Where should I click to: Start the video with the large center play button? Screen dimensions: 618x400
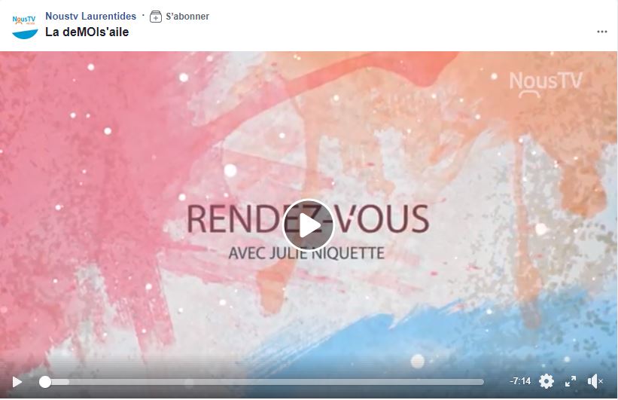[x=309, y=226]
